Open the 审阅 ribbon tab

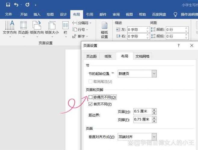[116, 14]
